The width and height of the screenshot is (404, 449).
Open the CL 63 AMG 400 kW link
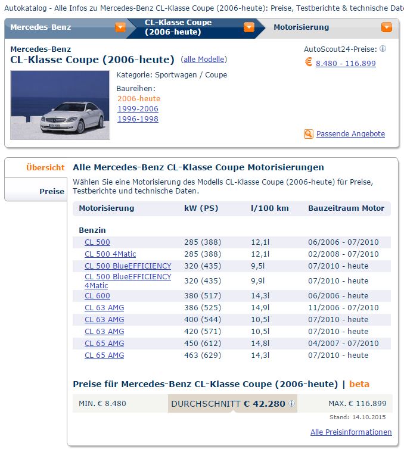pyautogui.click(x=104, y=320)
